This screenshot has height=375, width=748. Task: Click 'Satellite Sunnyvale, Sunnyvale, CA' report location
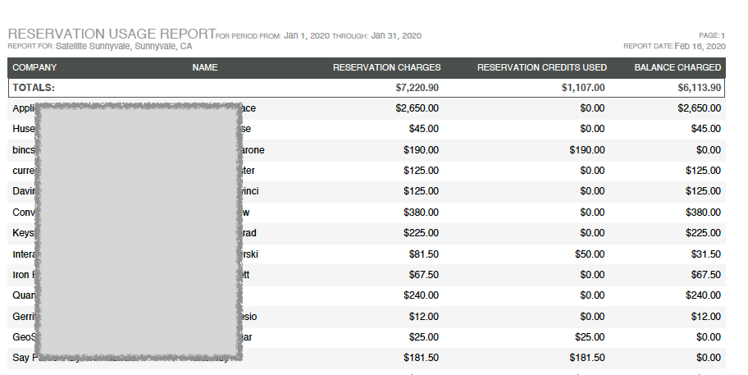(x=124, y=46)
